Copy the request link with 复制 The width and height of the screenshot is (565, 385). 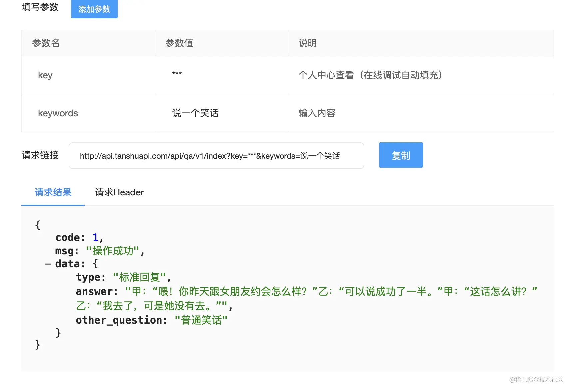point(401,155)
